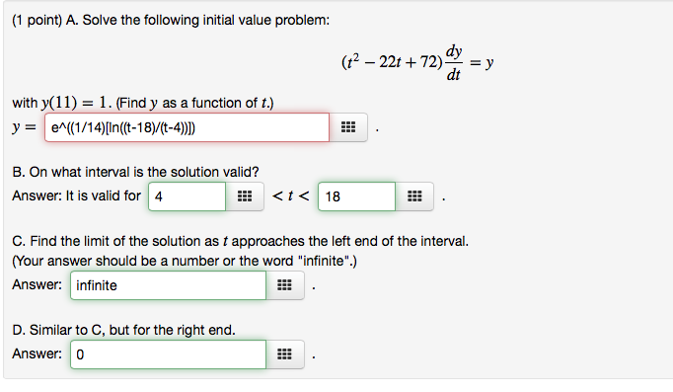Image resolution: width=673 pixels, height=392 pixels.
Task: Click the 'C. Find the limit' question text
Action: (x=241, y=241)
